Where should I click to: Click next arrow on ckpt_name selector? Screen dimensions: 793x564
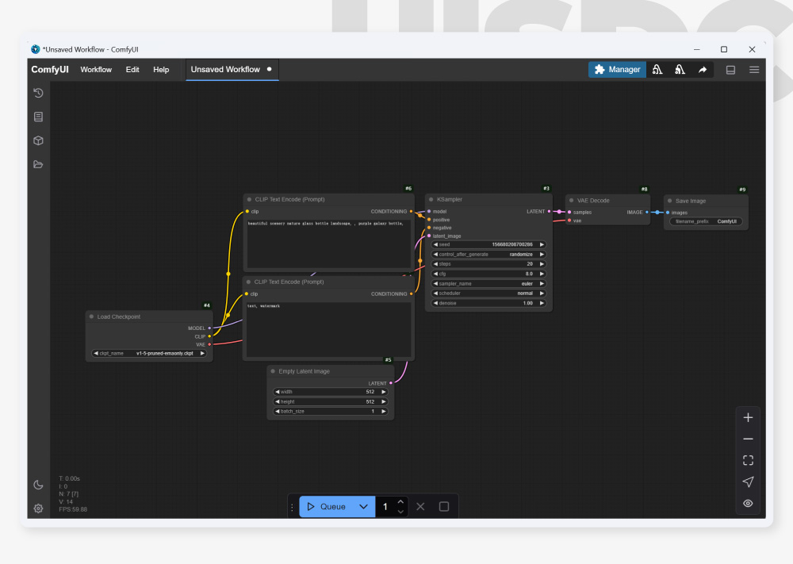click(202, 353)
